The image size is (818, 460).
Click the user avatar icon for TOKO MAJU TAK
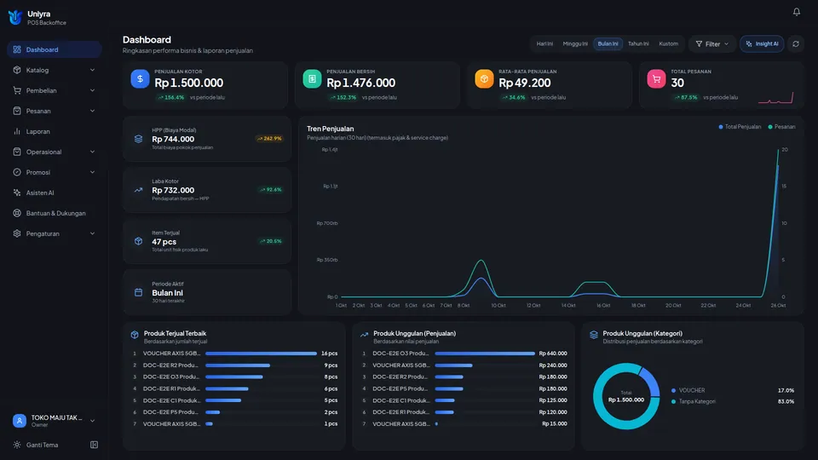coord(20,420)
